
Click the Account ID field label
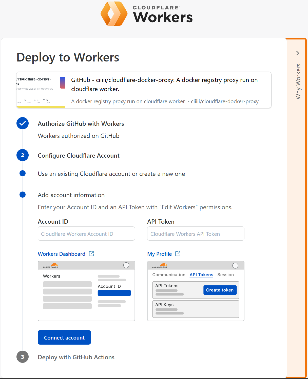coord(53,222)
